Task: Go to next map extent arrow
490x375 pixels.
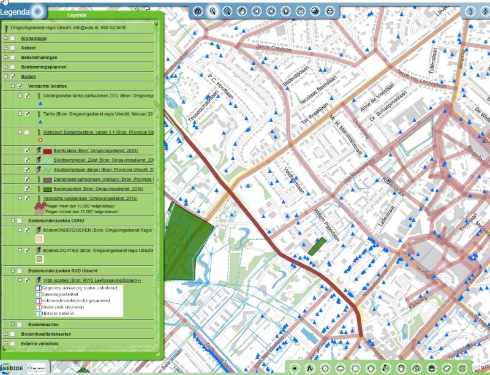Action: (x=271, y=12)
